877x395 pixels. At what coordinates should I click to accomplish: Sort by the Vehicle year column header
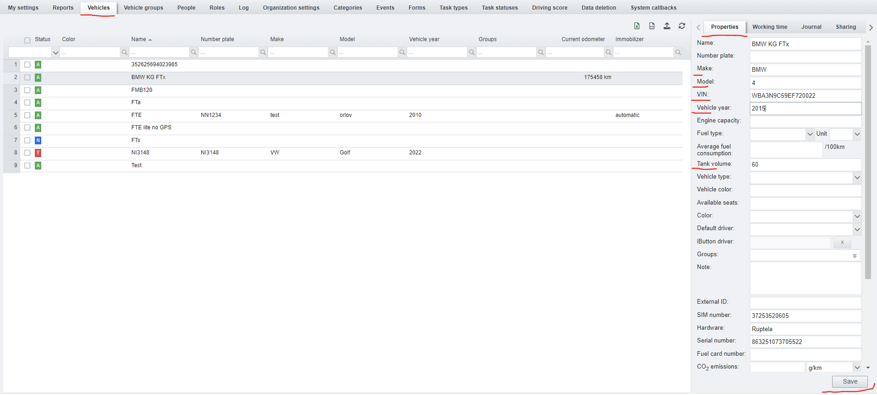424,39
